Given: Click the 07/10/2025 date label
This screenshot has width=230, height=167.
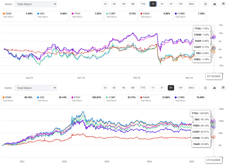Looking at the screenshot, I should [x=214, y=76].
